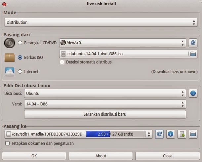Click the cloud Internet icon

pyautogui.click(x=10, y=72)
